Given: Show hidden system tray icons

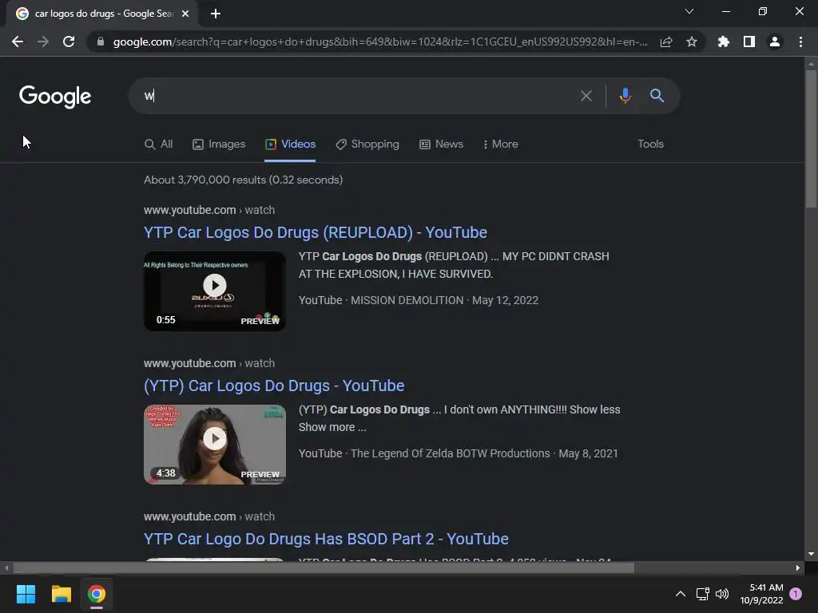Looking at the screenshot, I should coord(681,594).
